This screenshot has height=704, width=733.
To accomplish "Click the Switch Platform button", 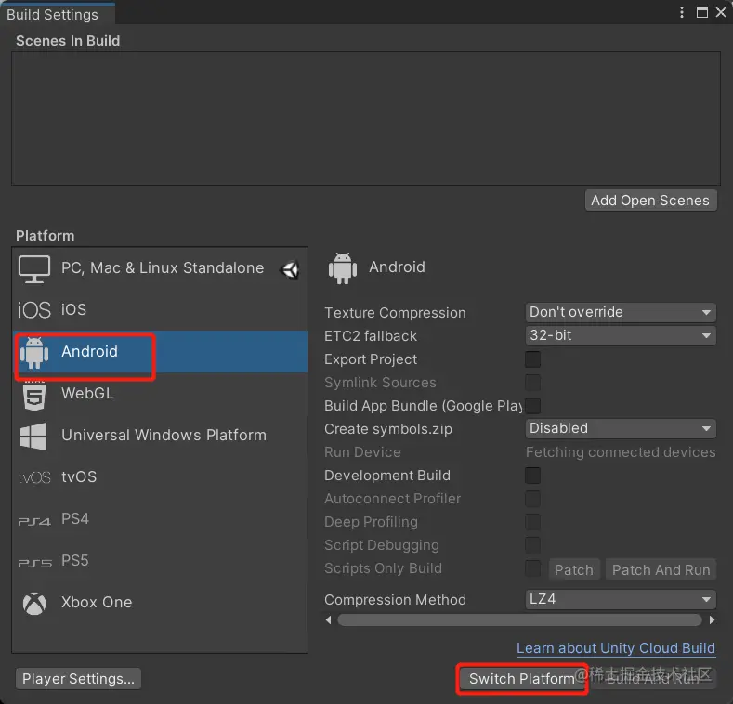I will tap(522, 679).
